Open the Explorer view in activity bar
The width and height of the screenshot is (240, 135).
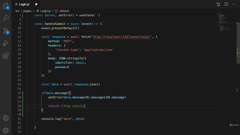(6, 6)
